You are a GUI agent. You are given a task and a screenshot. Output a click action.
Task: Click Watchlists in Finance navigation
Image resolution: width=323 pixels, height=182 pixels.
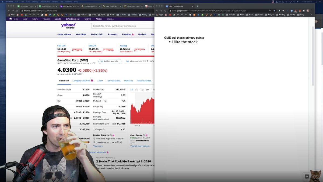81,34
